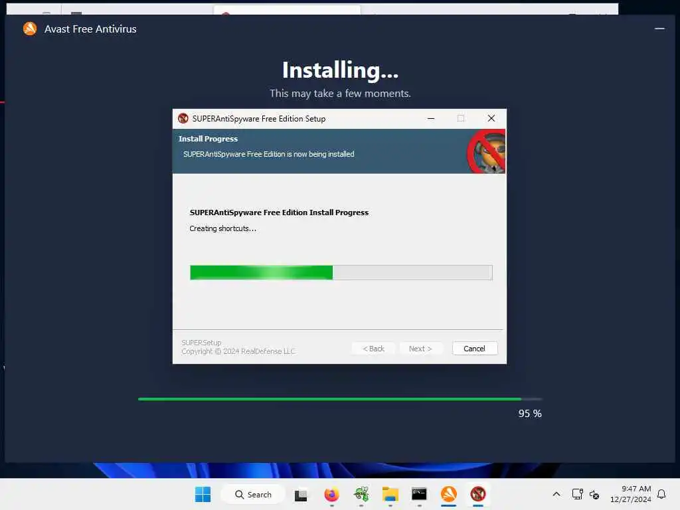
Task: Open File Explorer from the taskbar
Action: [x=390, y=494]
